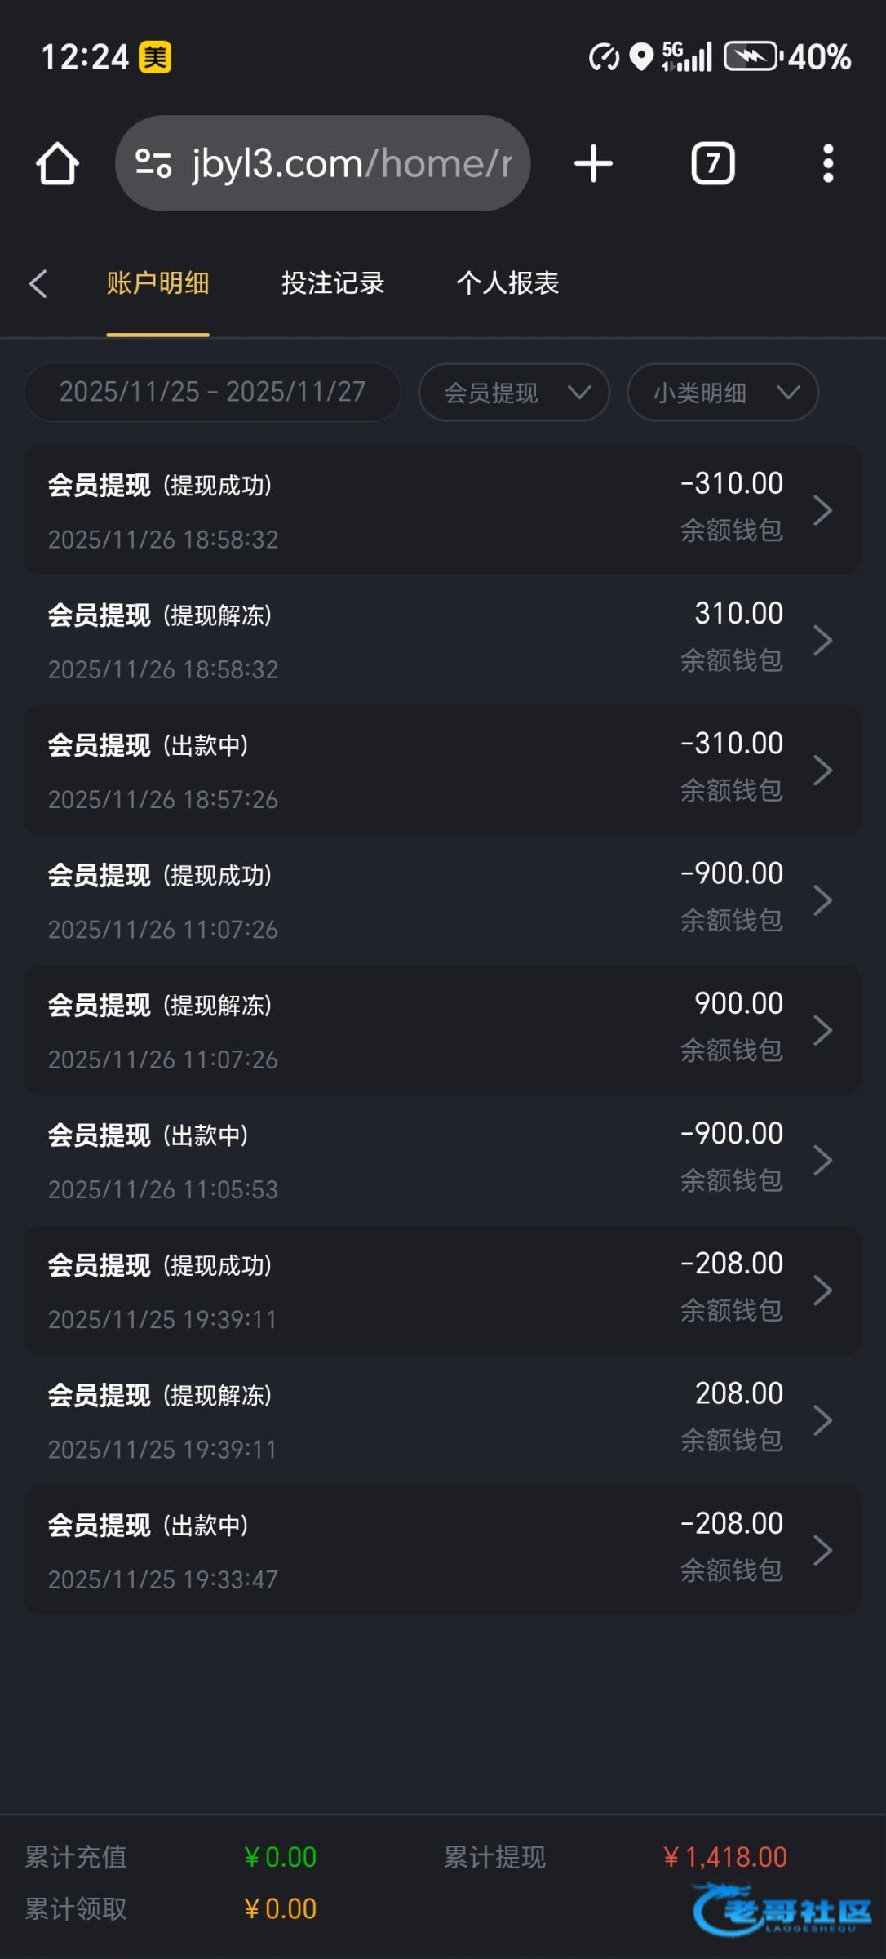
Task: Switch to the 投注记录 tab
Action: point(333,283)
